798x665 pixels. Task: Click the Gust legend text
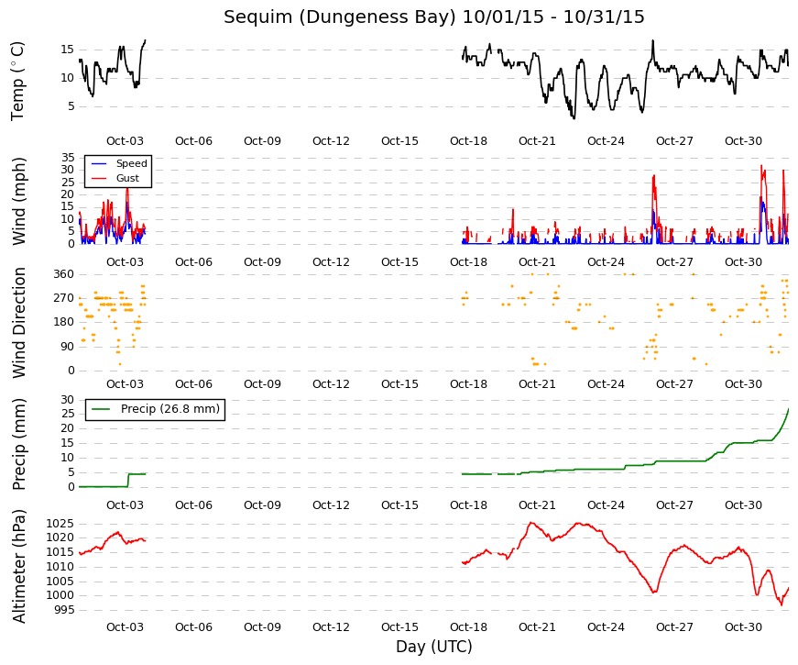coord(127,178)
